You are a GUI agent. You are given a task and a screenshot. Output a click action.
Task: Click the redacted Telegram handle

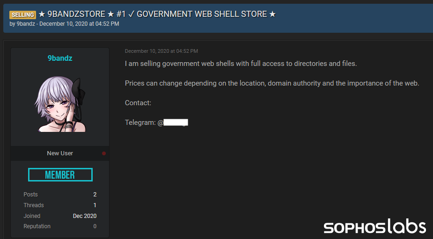[176, 123]
